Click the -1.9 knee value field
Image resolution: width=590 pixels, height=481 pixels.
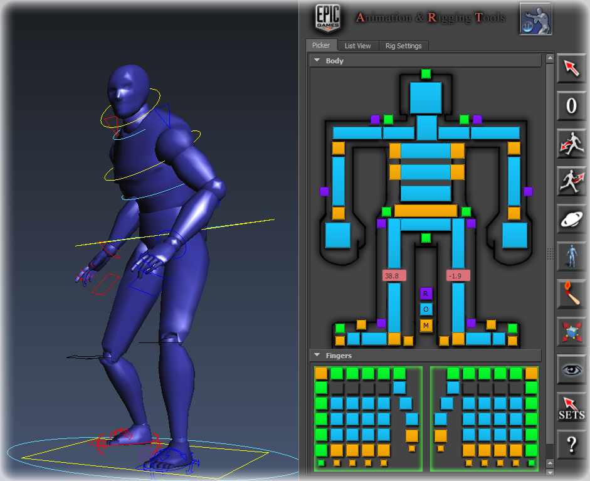pyautogui.click(x=458, y=275)
